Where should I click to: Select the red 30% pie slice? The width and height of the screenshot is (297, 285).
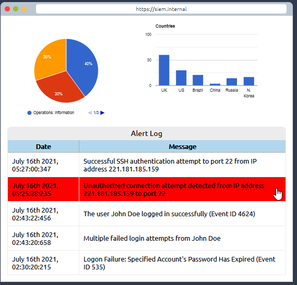coord(60,89)
